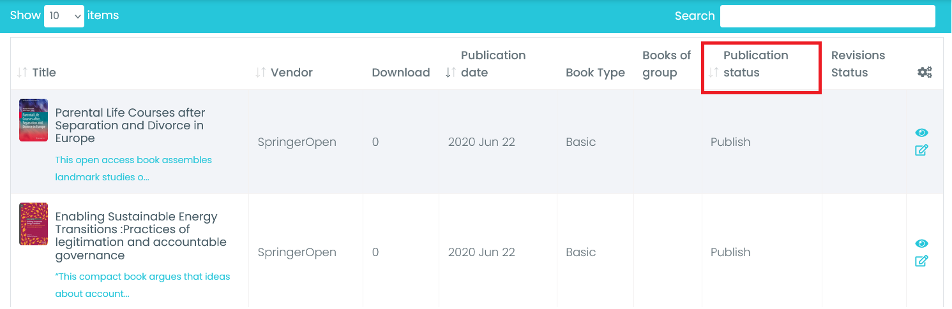This screenshot has width=952, height=309.
Task: Edit the Parental Life Courses book entry
Action: pyautogui.click(x=921, y=150)
